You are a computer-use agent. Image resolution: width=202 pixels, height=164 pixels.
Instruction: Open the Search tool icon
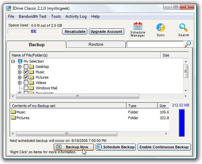pos(184,30)
